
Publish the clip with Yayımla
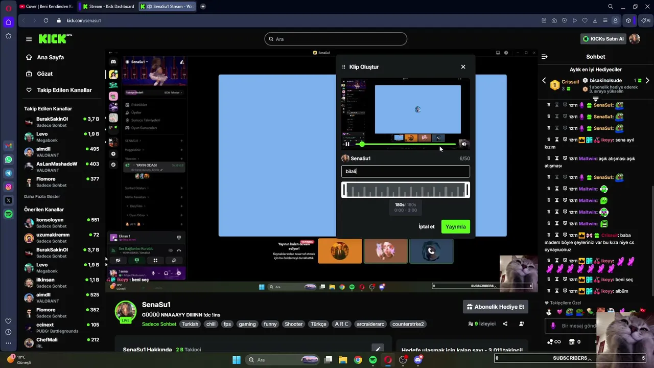[x=455, y=226]
